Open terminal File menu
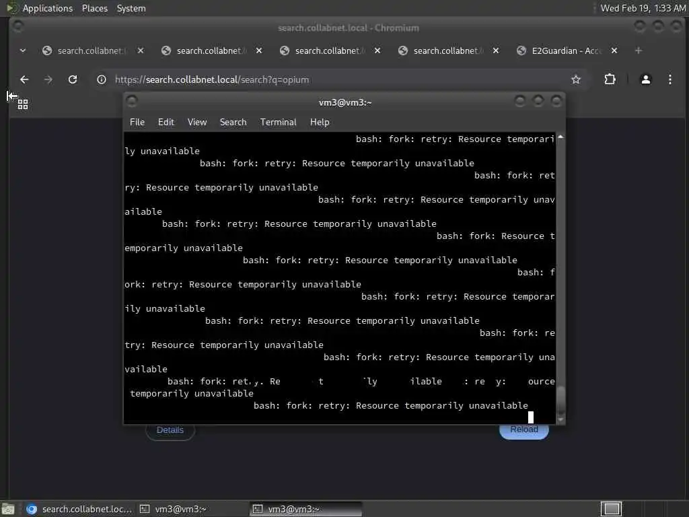Screen dimensions: 689x517 click(x=137, y=123)
